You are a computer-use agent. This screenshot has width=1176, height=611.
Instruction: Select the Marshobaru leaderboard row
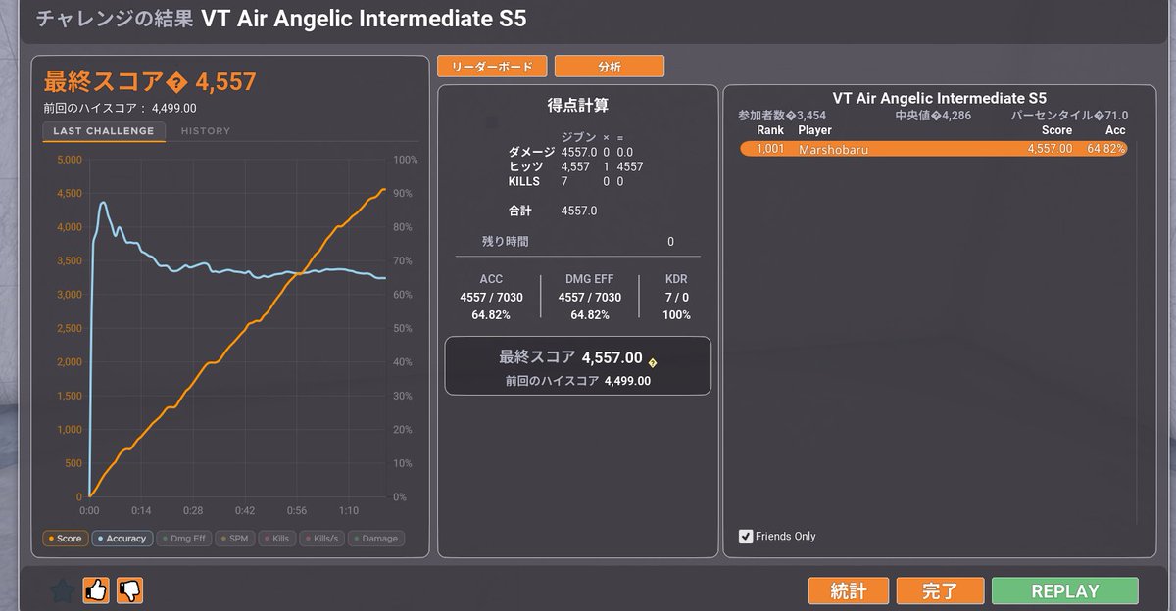coord(935,149)
